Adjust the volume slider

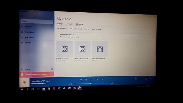(x=143, y=79)
